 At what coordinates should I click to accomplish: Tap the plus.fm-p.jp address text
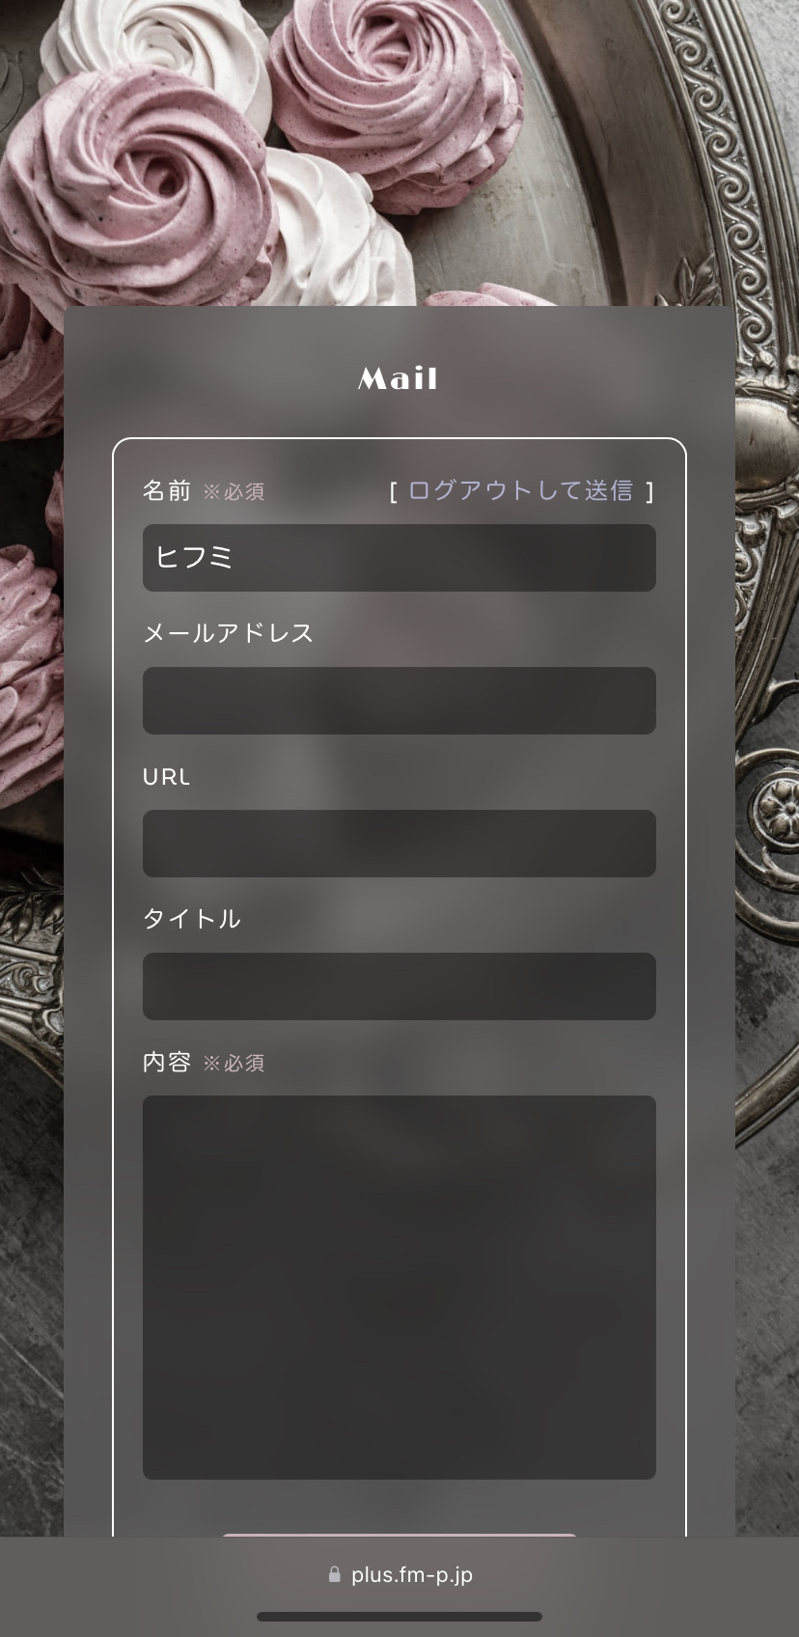(412, 1574)
